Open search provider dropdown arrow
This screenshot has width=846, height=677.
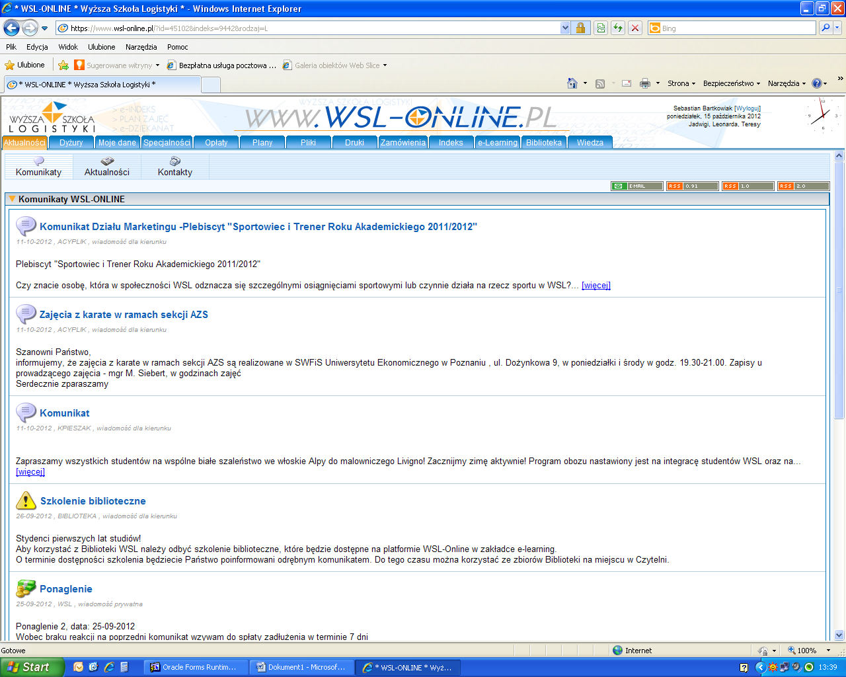837,28
